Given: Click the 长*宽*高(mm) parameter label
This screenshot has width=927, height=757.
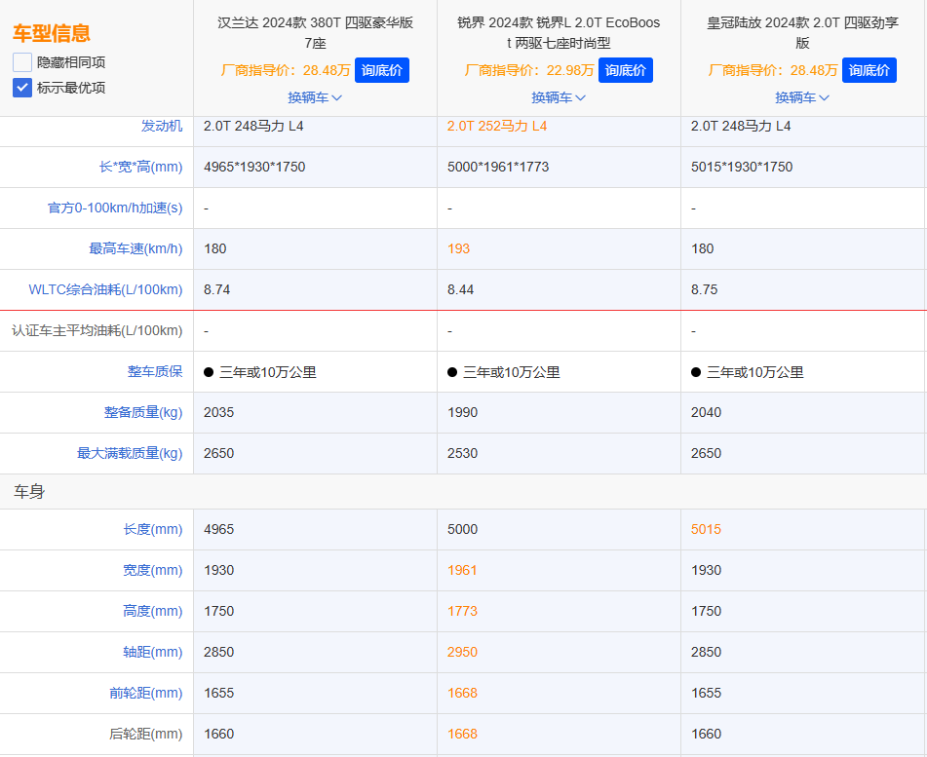Looking at the screenshot, I should pyautogui.click(x=140, y=167).
